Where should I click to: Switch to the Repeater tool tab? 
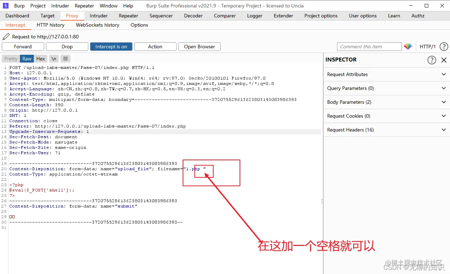(129, 16)
